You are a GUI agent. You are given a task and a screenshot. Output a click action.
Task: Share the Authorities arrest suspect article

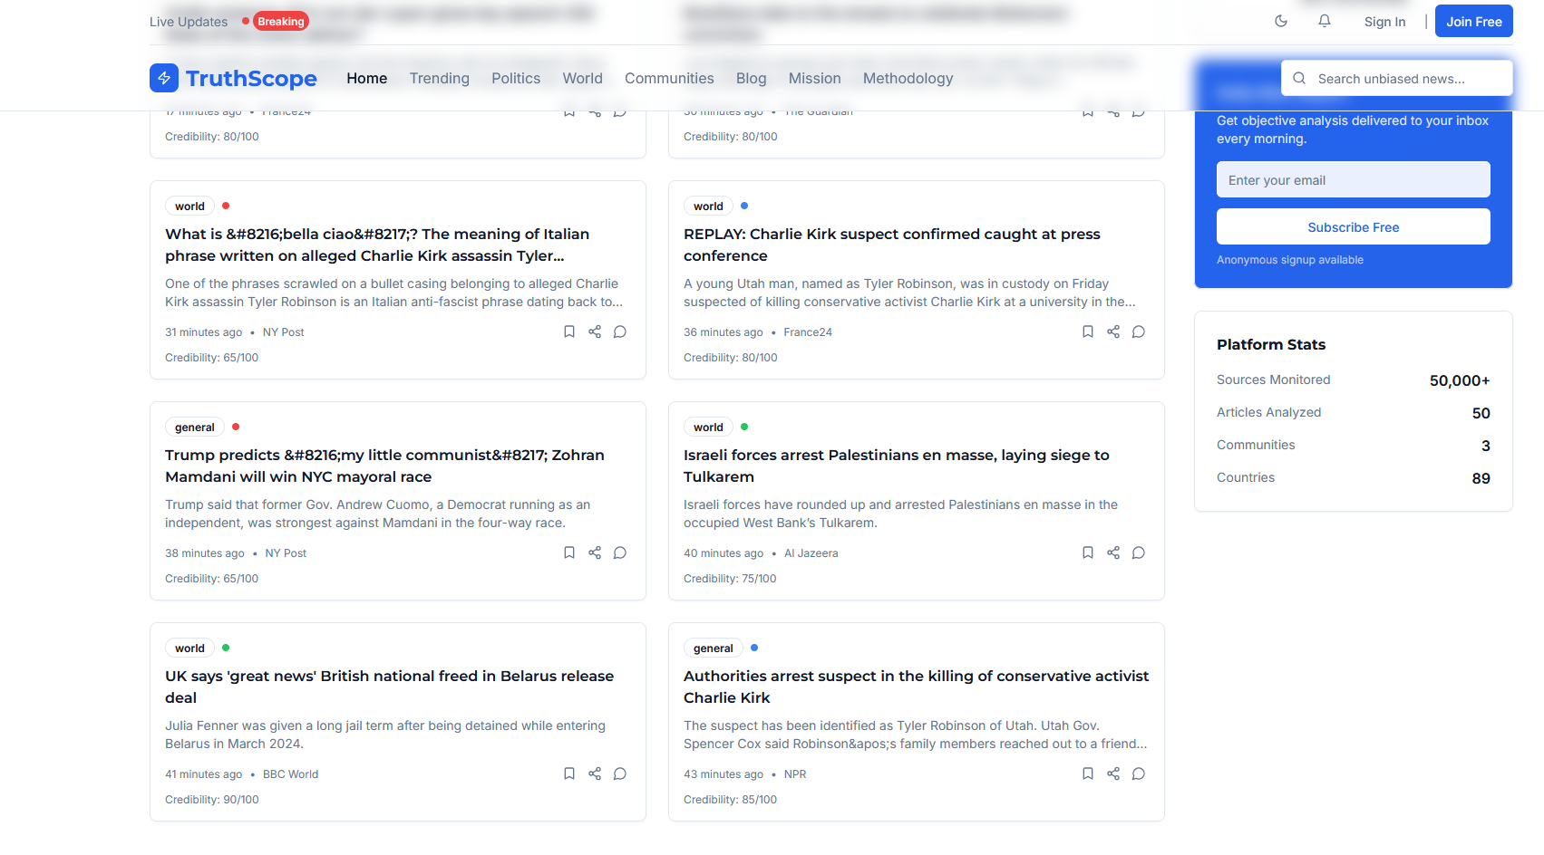[1113, 773]
